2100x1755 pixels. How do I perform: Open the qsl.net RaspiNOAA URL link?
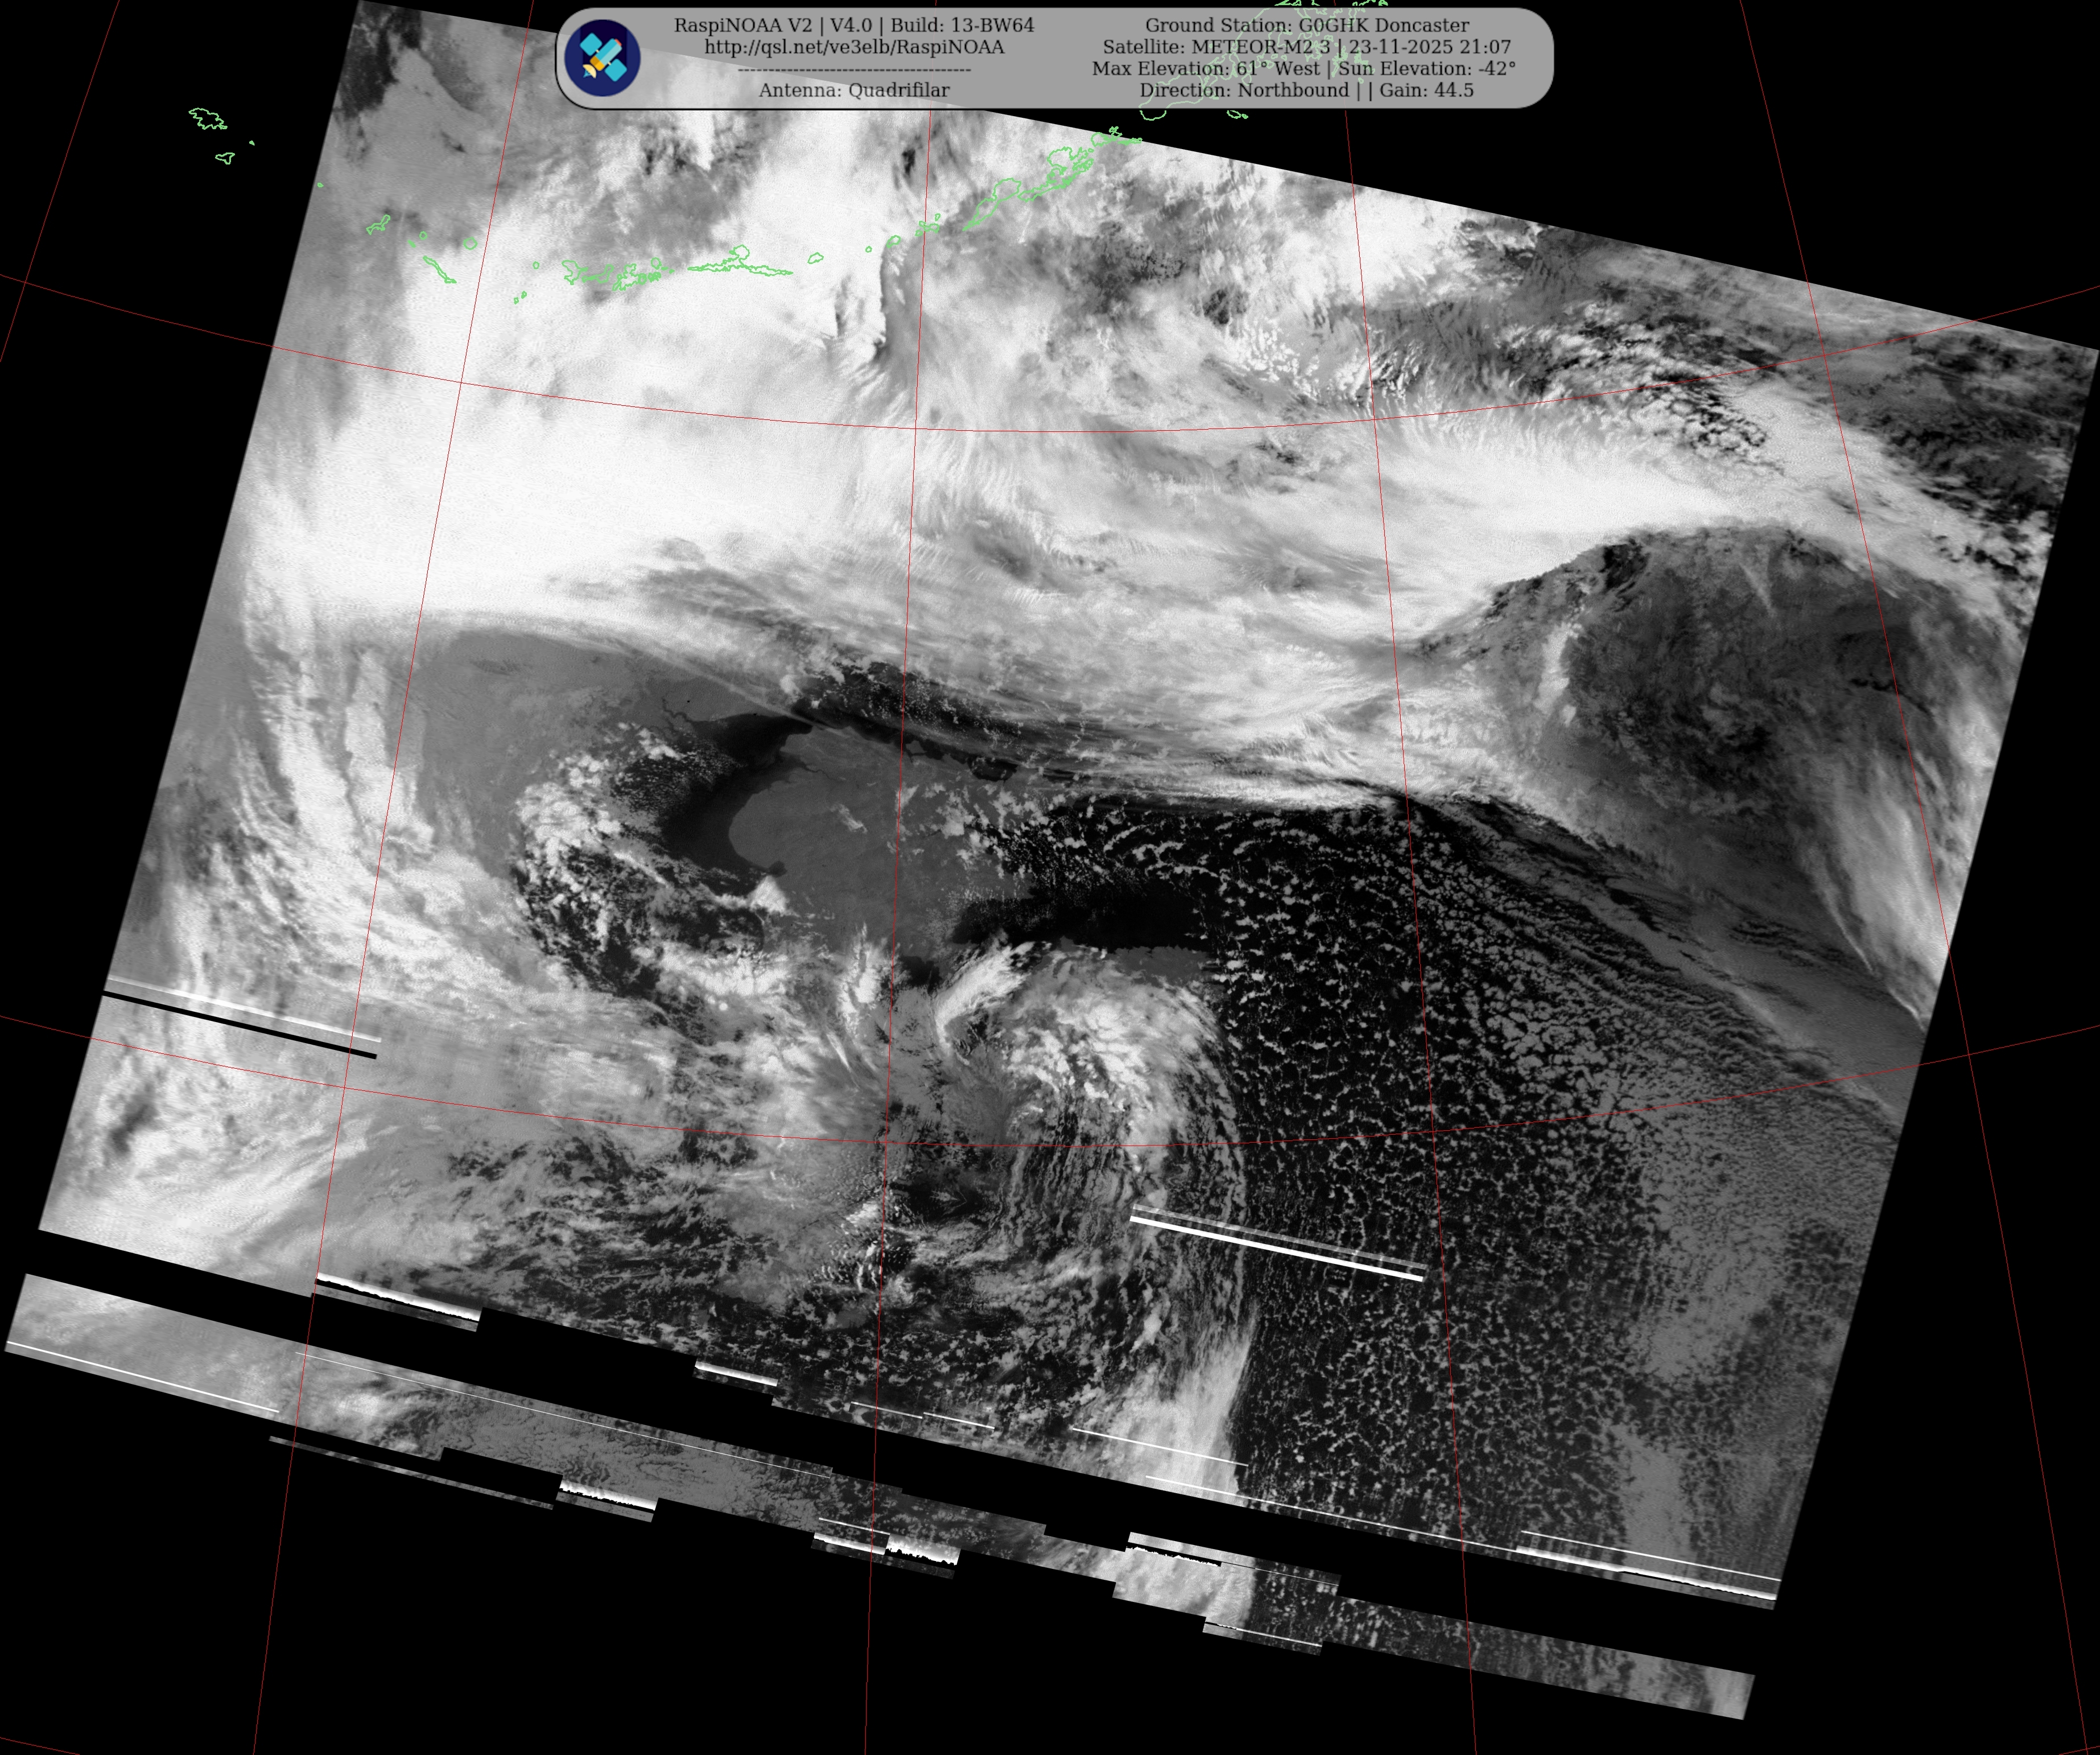(x=854, y=47)
